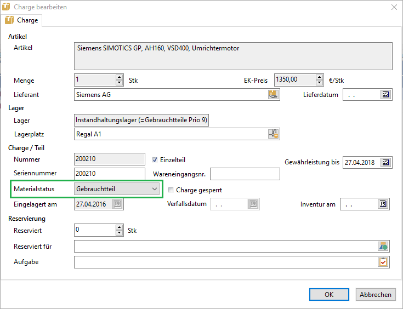Image resolution: width=403 pixels, height=309 pixels.
Task: Click the window title box icon
Action: click(6, 7)
